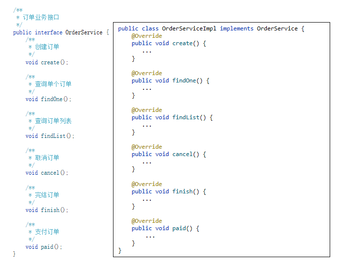Click the '查询订单列表' comment text
This screenshot has width=340, height=266.
click(53, 121)
